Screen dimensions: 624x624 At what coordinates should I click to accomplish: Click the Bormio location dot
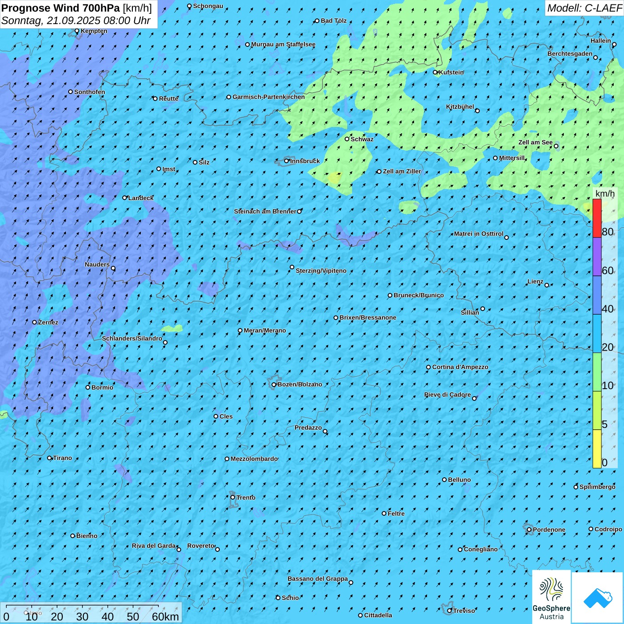pos(88,387)
